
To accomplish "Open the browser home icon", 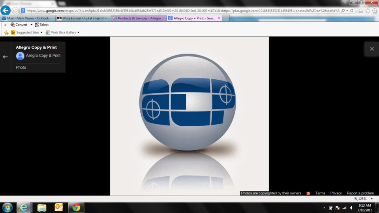I will click(361, 11).
